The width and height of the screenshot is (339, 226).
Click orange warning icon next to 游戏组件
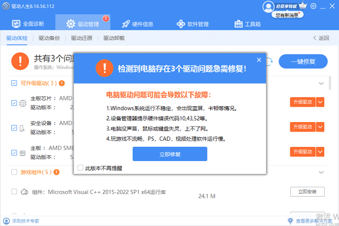coord(56,172)
